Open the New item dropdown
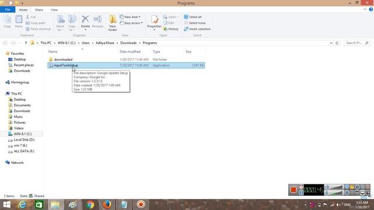 130,17
